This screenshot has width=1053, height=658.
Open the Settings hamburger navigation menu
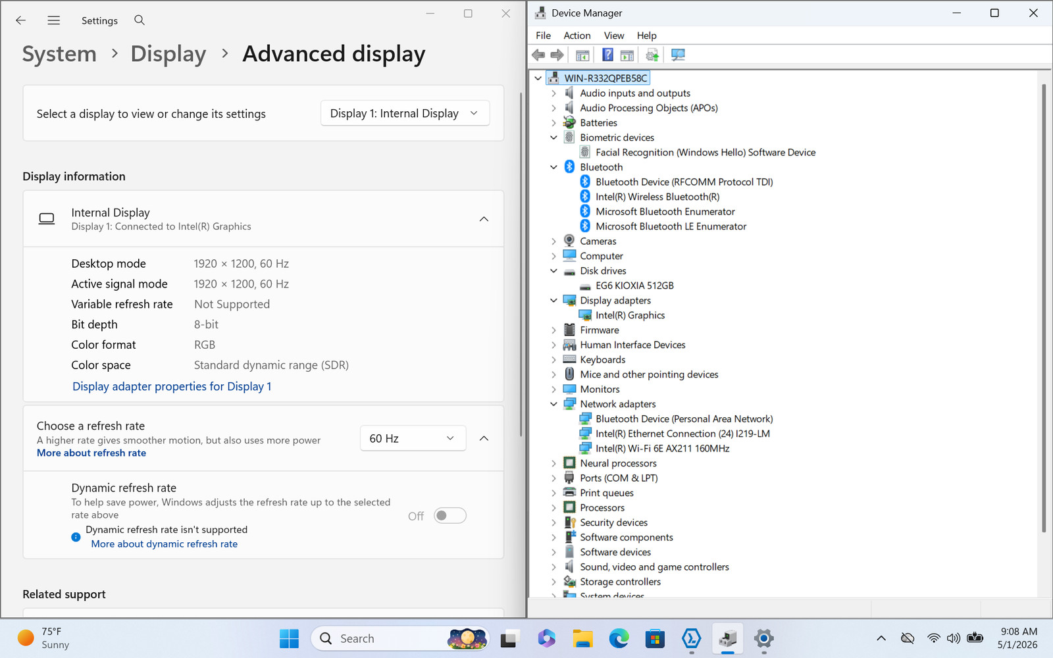click(x=54, y=20)
